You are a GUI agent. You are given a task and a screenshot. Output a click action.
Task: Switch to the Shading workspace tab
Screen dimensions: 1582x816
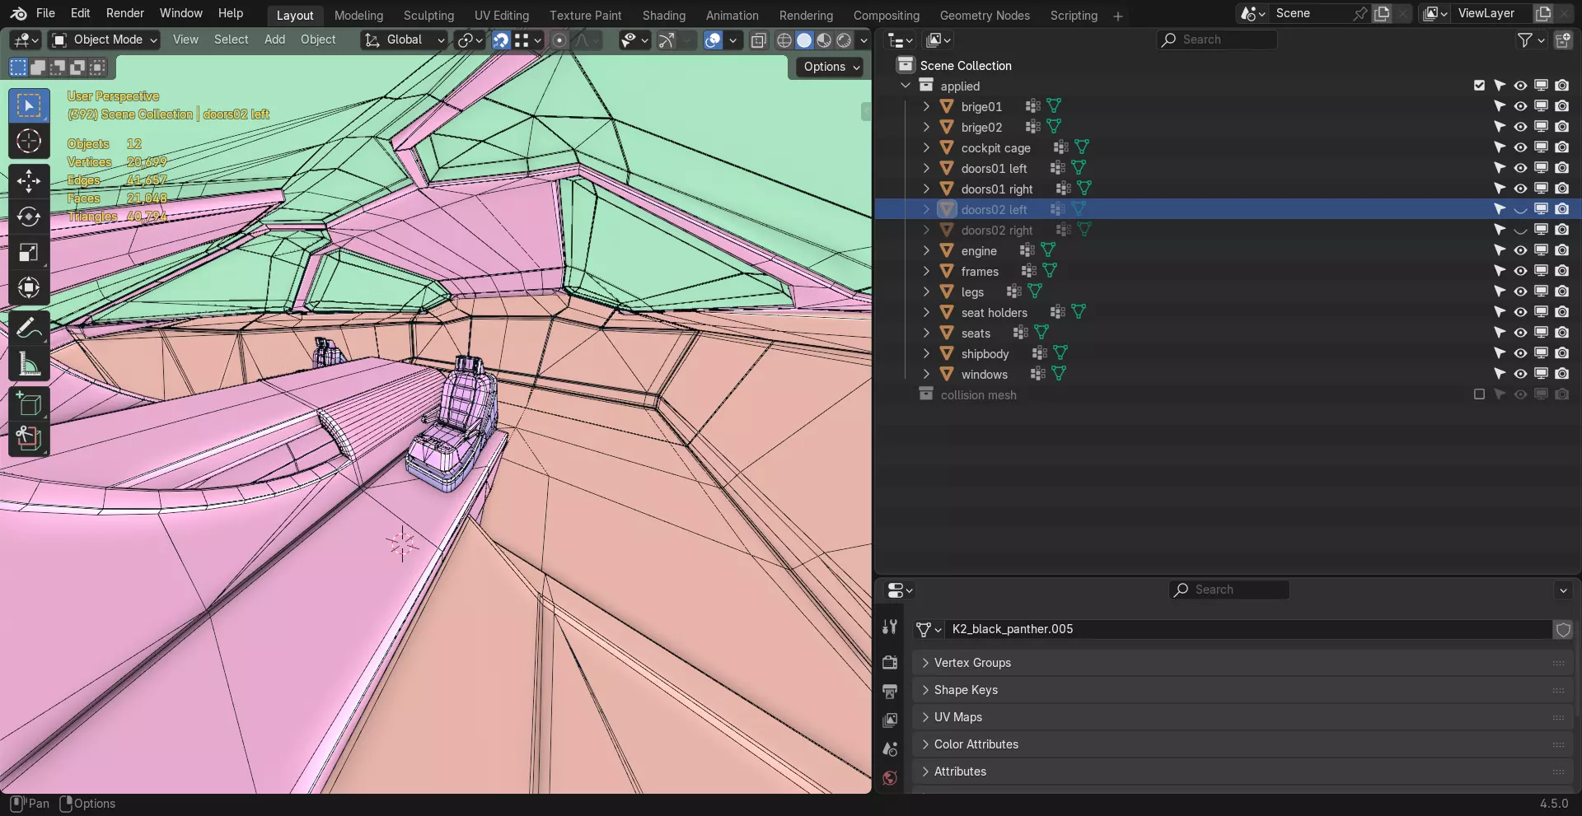(x=664, y=16)
